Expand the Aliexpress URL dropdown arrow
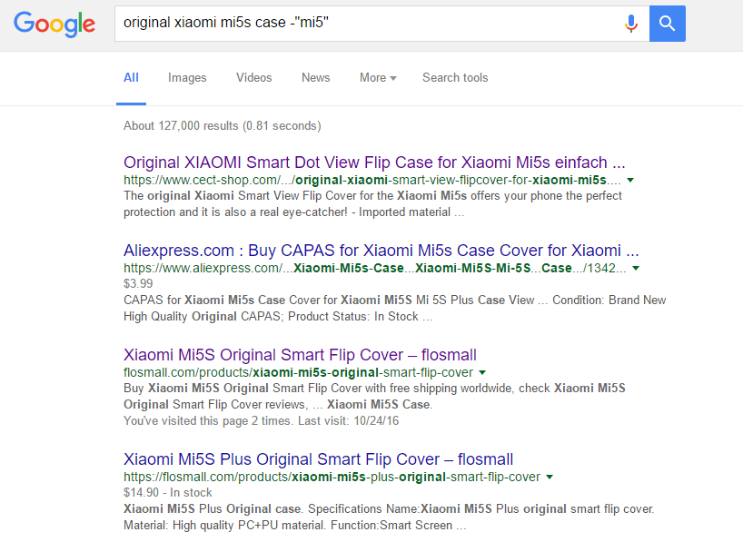 click(636, 268)
